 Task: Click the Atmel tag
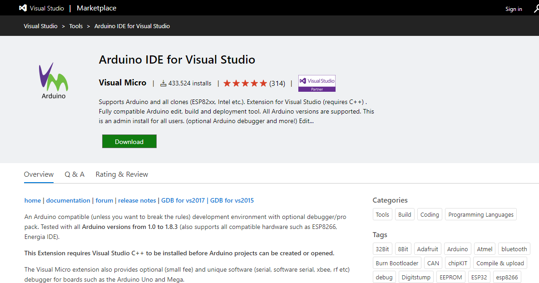485,249
